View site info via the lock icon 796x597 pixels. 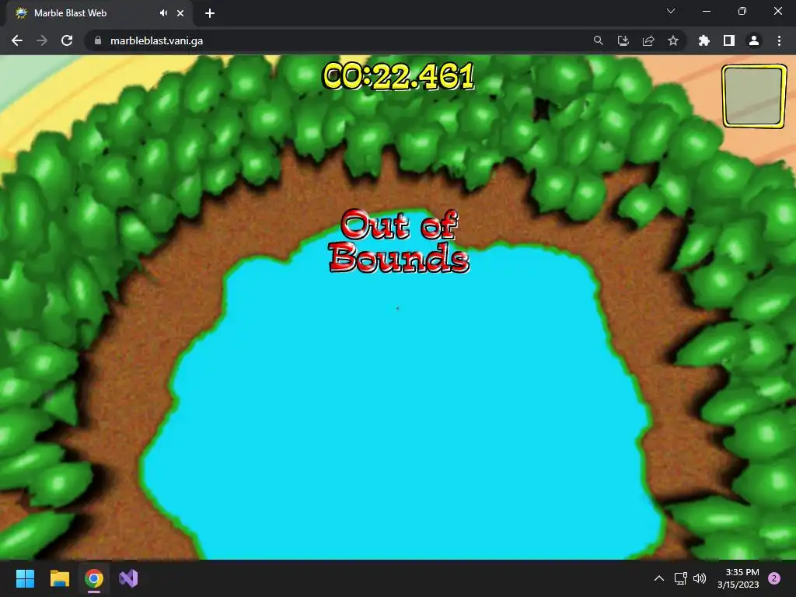[x=98, y=40]
